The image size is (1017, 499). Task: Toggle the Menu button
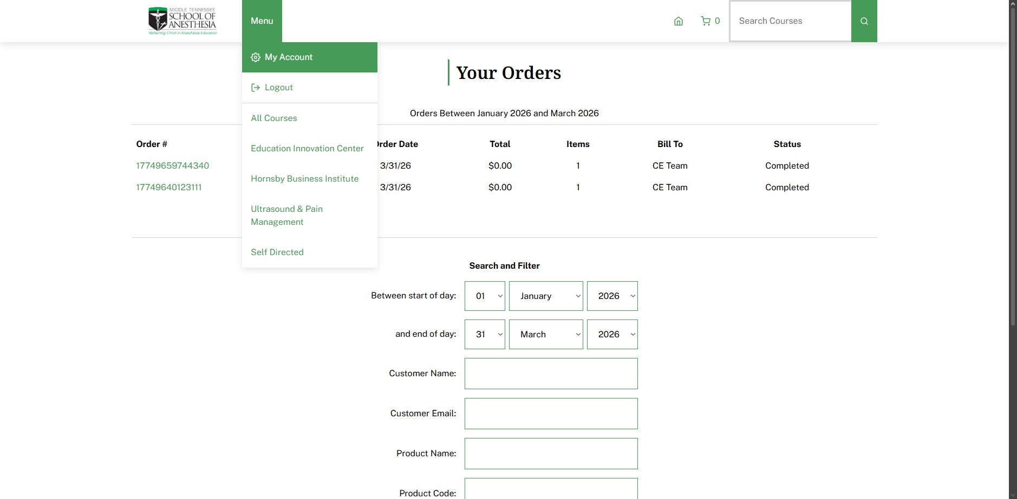pos(262,21)
